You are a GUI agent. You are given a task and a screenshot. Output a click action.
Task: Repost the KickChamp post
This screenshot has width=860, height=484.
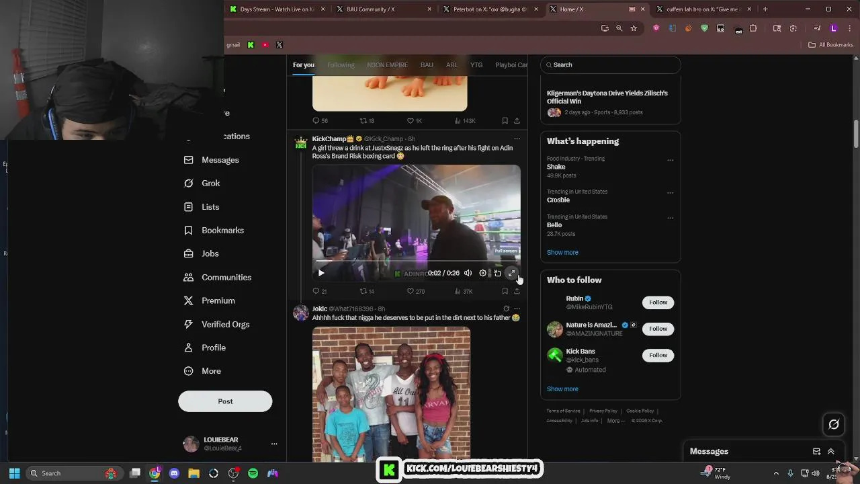(x=367, y=291)
